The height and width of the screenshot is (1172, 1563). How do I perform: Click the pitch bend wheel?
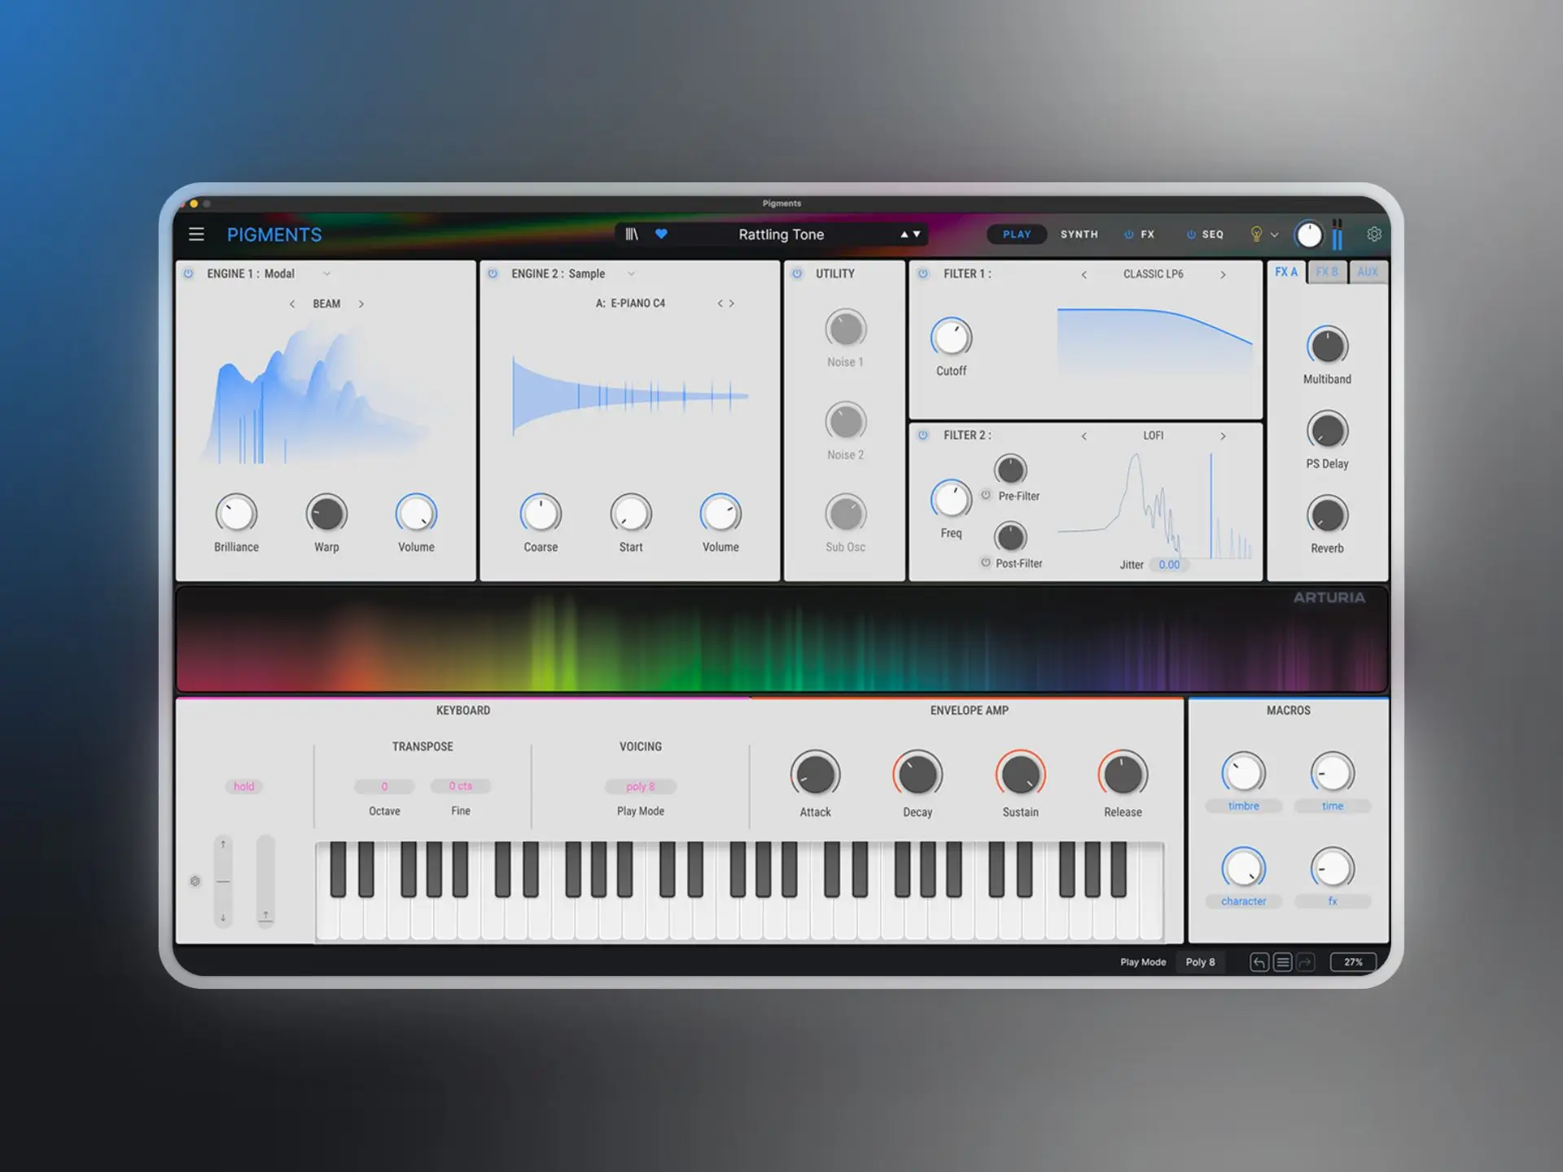tap(223, 881)
